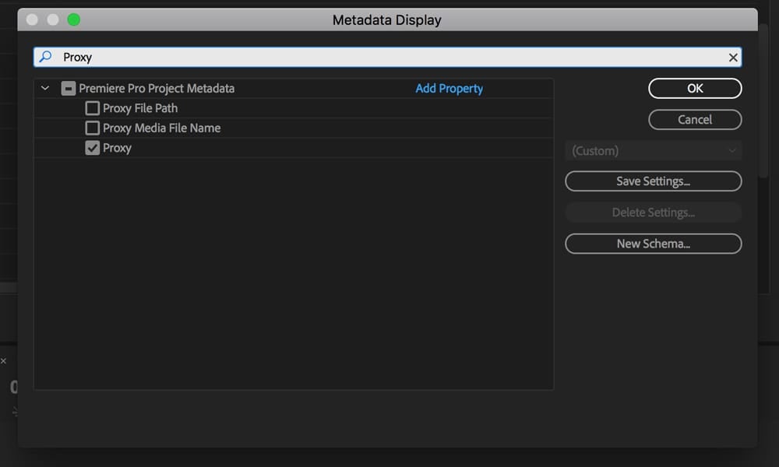Screen dimensions: 779x467
Task: Check the Proxy Media File Name option
Action: click(92, 128)
